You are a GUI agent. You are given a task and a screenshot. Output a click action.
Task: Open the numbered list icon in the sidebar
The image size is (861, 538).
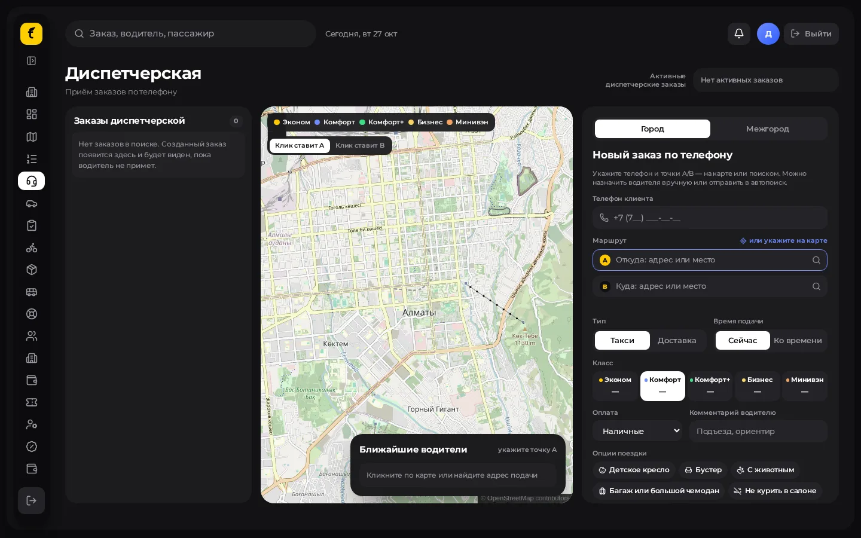point(32,159)
